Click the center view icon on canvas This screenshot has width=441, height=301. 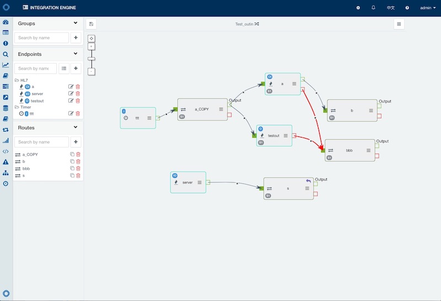pos(92,38)
